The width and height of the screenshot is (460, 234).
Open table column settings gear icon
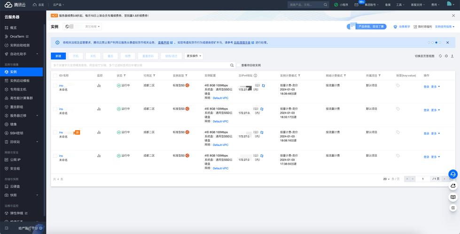[446, 56]
